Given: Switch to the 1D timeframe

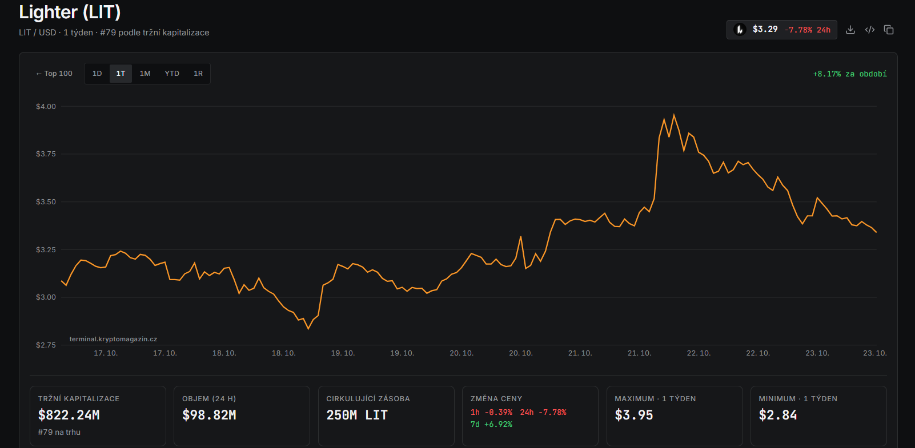Looking at the screenshot, I should point(97,74).
